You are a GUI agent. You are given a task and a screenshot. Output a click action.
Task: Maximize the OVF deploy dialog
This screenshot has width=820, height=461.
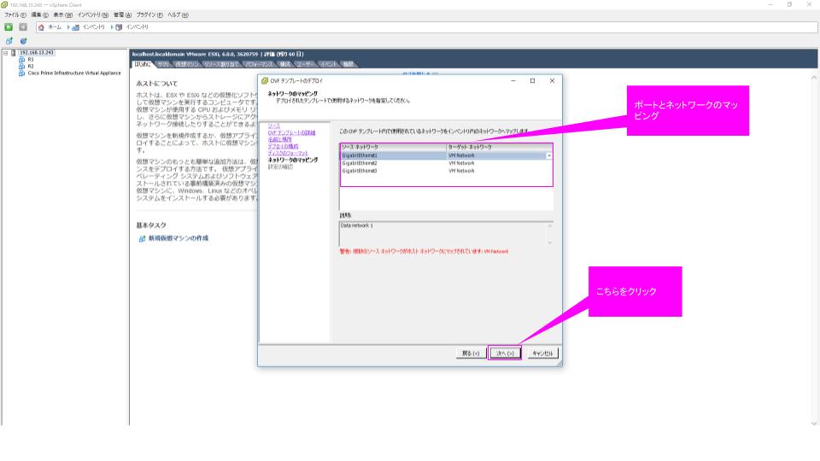[x=532, y=81]
